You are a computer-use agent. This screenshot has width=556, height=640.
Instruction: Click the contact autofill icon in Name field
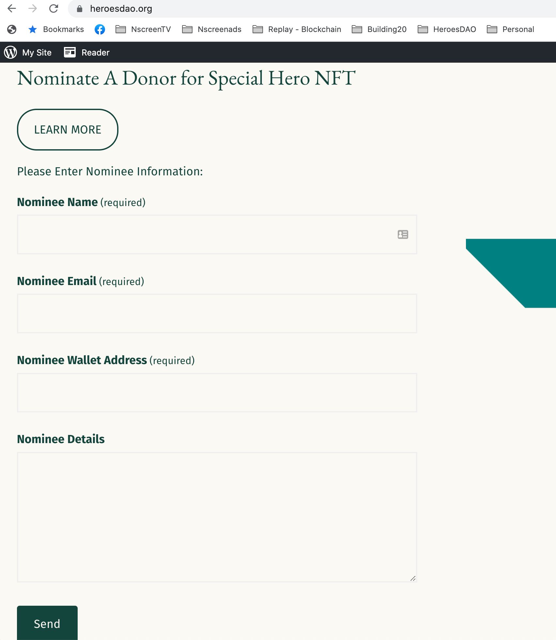click(403, 234)
